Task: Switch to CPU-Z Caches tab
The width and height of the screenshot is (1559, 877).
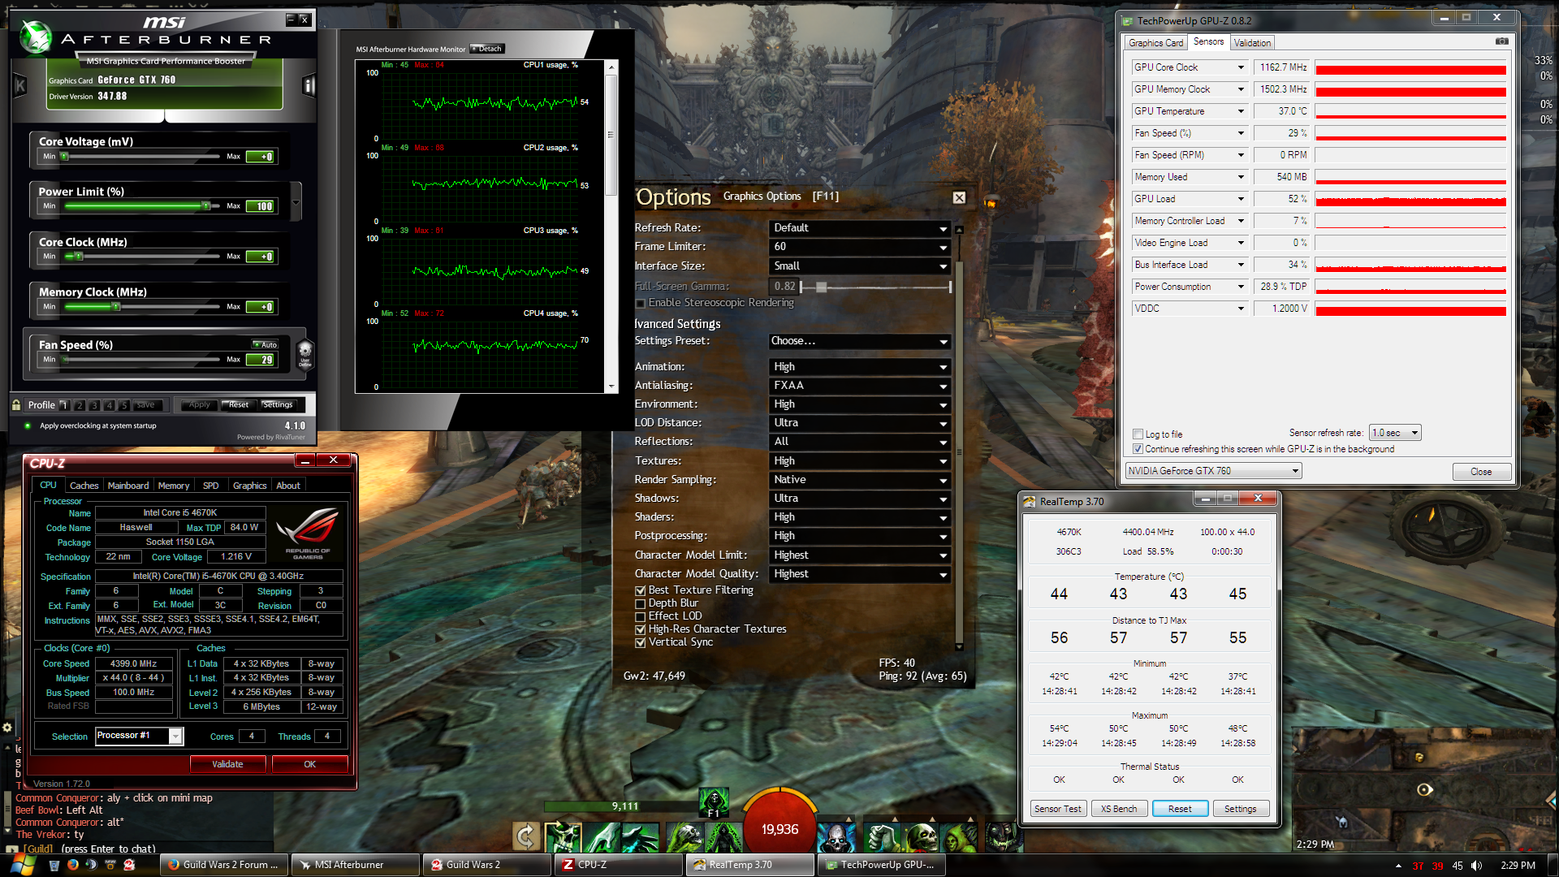Action: [84, 486]
